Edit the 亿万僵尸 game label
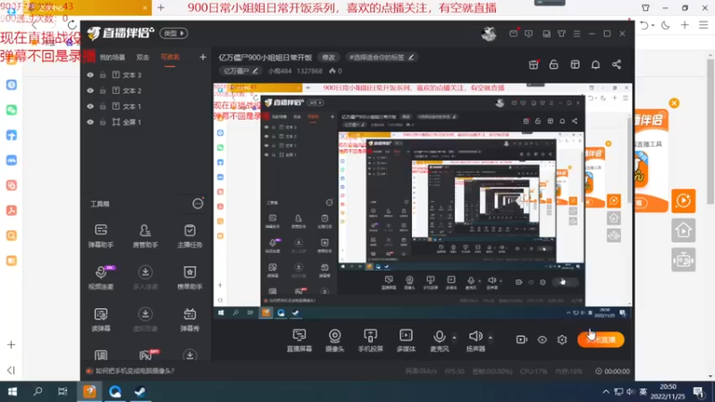Viewport: 715px width, 402px height. click(240, 71)
